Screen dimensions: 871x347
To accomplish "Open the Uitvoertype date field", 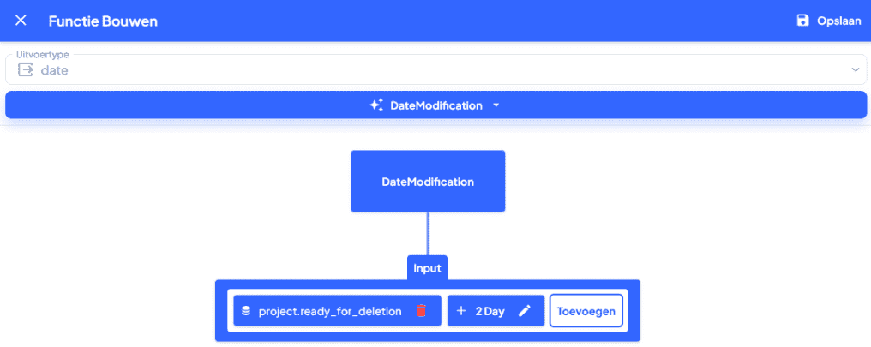I will click(x=429, y=70).
